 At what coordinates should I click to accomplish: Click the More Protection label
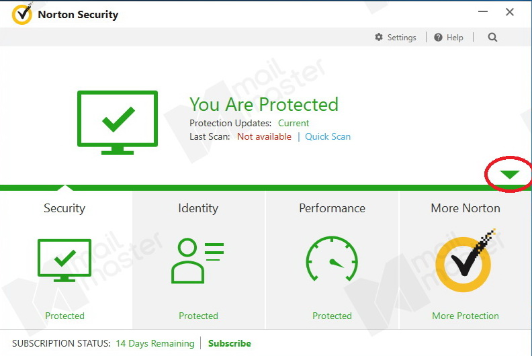pos(465,316)
